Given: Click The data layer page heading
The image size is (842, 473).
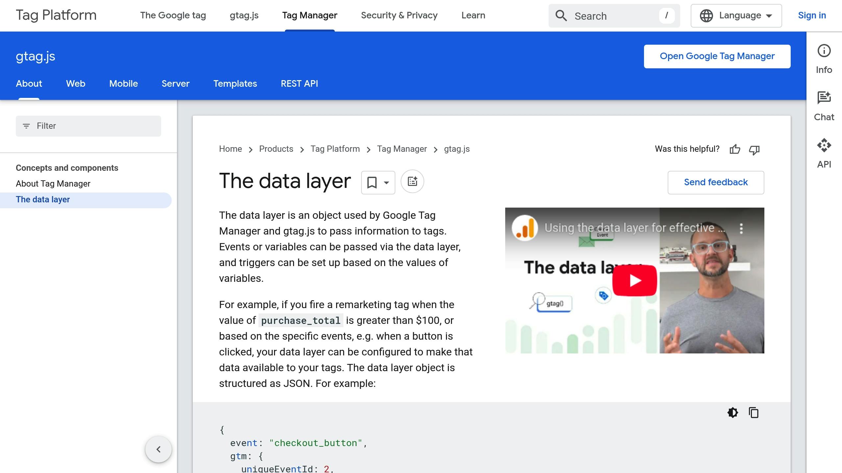Looking at the screenshot, I should (285, 181).
